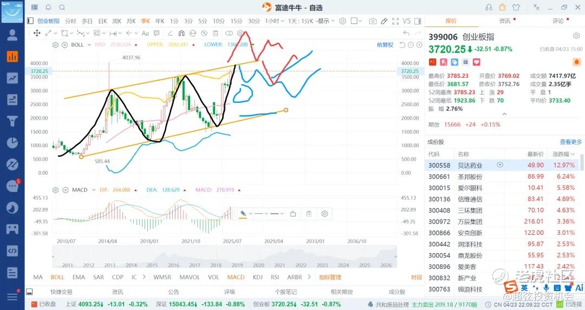
Task: Toggle the magnet snap mode
Action: 181,33
